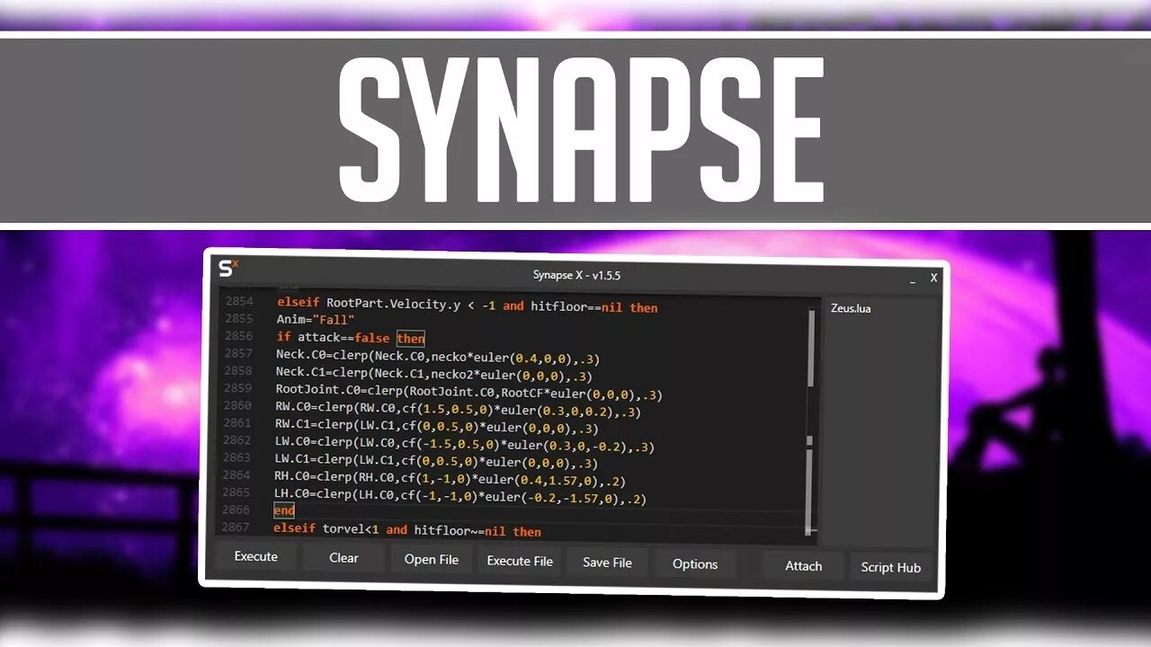Click the Execute File button
The image size is (1151, 647).
(520, 561)
